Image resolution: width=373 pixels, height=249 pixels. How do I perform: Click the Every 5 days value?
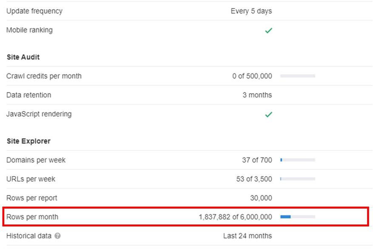pyautogui.click(x=251, y=11)
